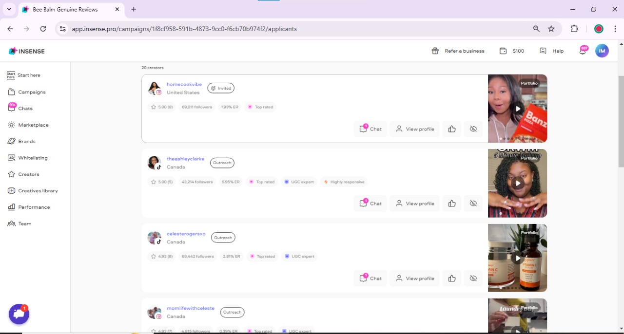Click the Outreach badge on theashleyclarke

click(x=222, y=163)
